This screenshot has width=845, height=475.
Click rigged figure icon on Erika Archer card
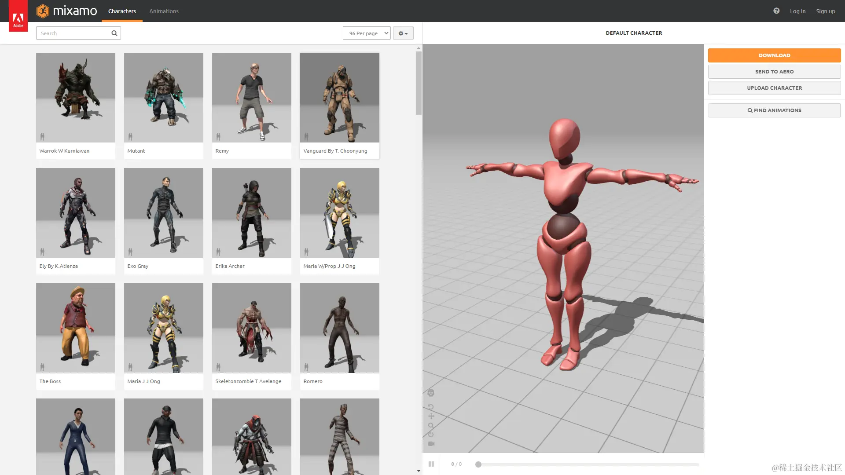click(218, 252)
